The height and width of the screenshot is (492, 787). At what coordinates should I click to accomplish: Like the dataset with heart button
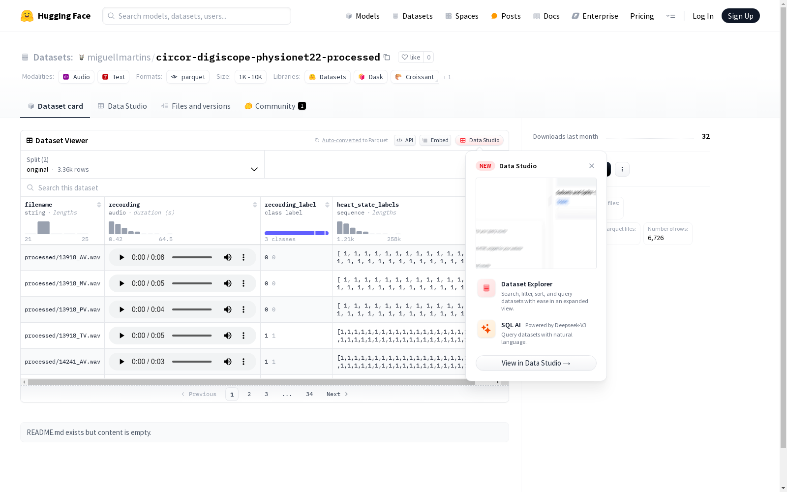pyautogui.click(x=411, y=57)
